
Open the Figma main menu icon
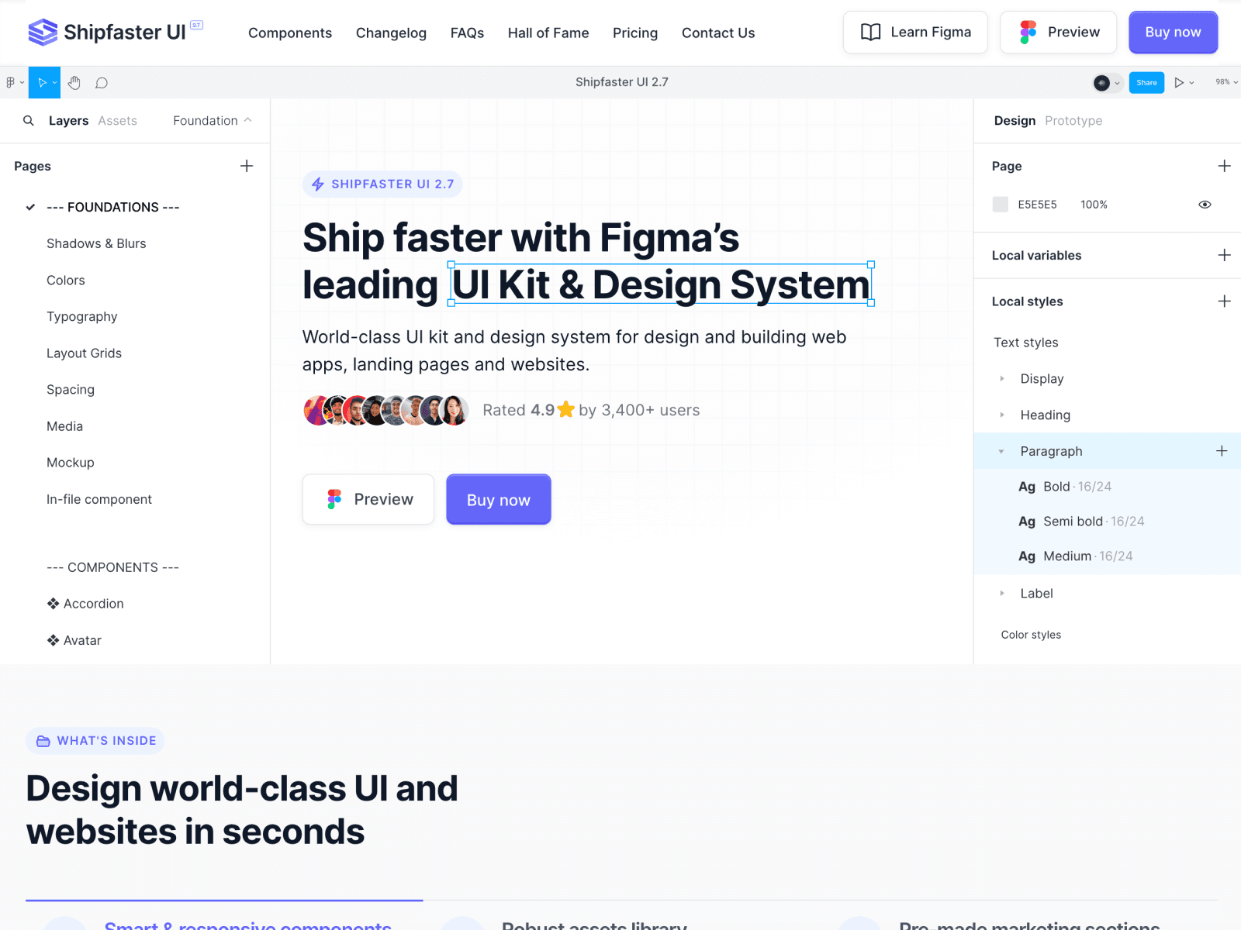click(x=10, y=82)
